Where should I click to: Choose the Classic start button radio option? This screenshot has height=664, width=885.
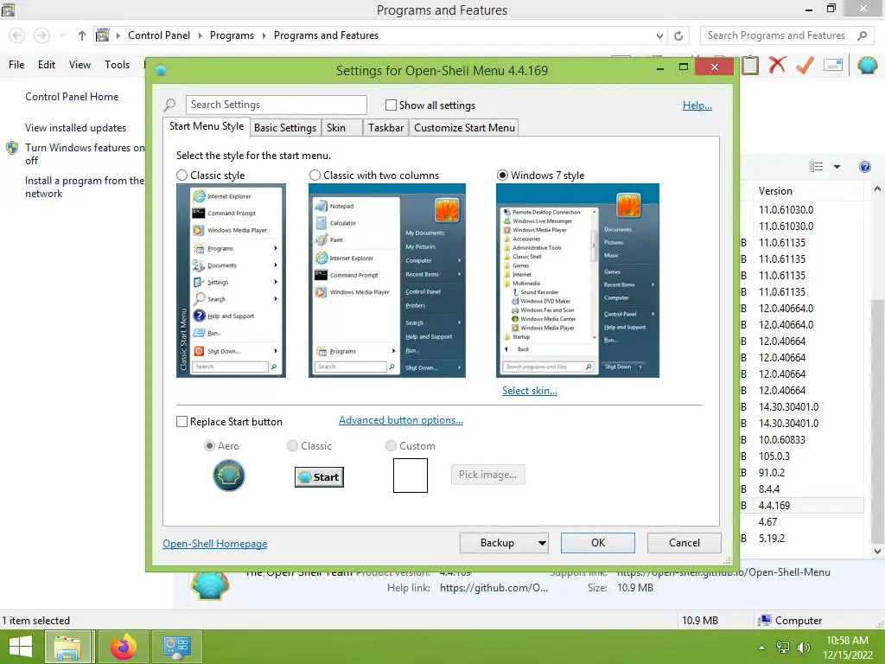pos(292,446)
